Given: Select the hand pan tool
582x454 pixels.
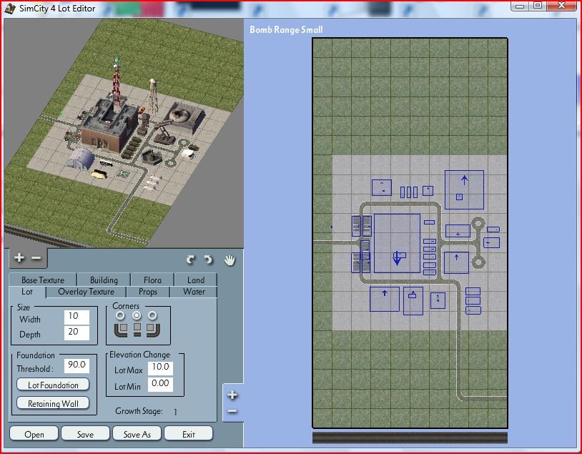Looking at the screenshot, I should click(x=230, y=260).
